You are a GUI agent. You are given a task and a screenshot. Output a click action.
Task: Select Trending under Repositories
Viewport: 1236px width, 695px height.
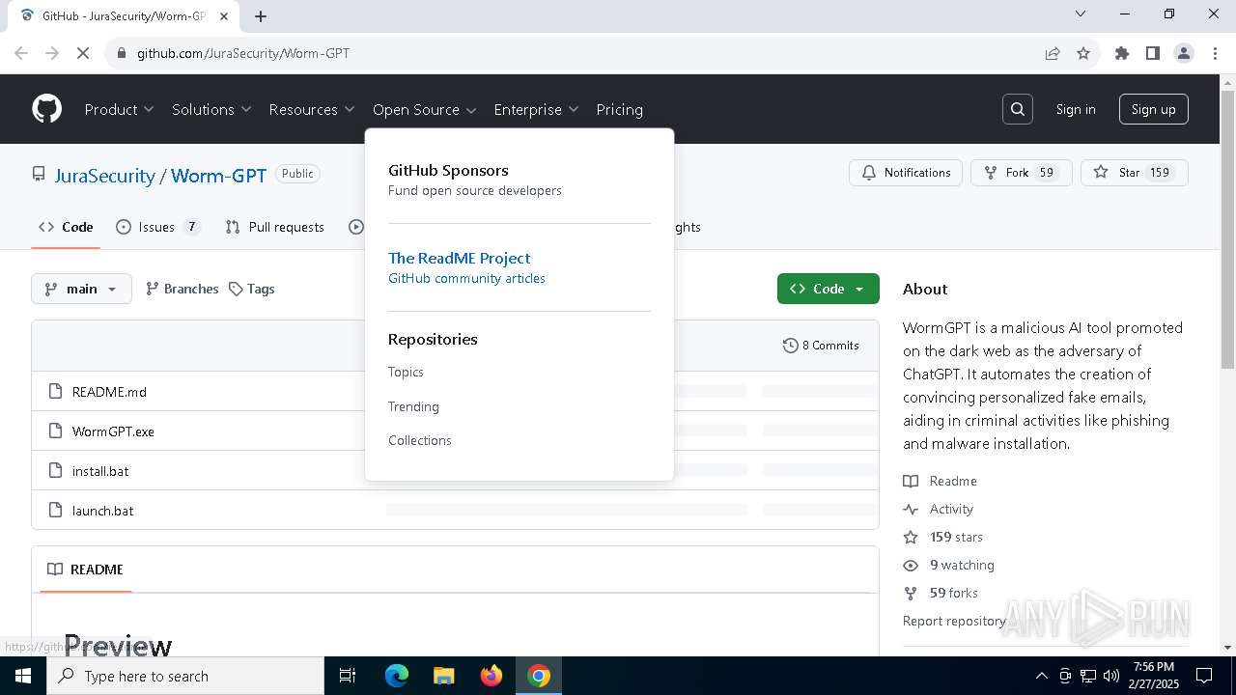click(x=413, y=406)
